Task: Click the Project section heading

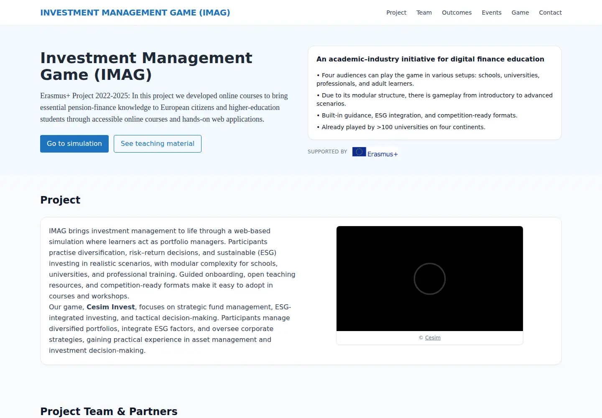Action: pyautogui.click(x=60, y=200)
